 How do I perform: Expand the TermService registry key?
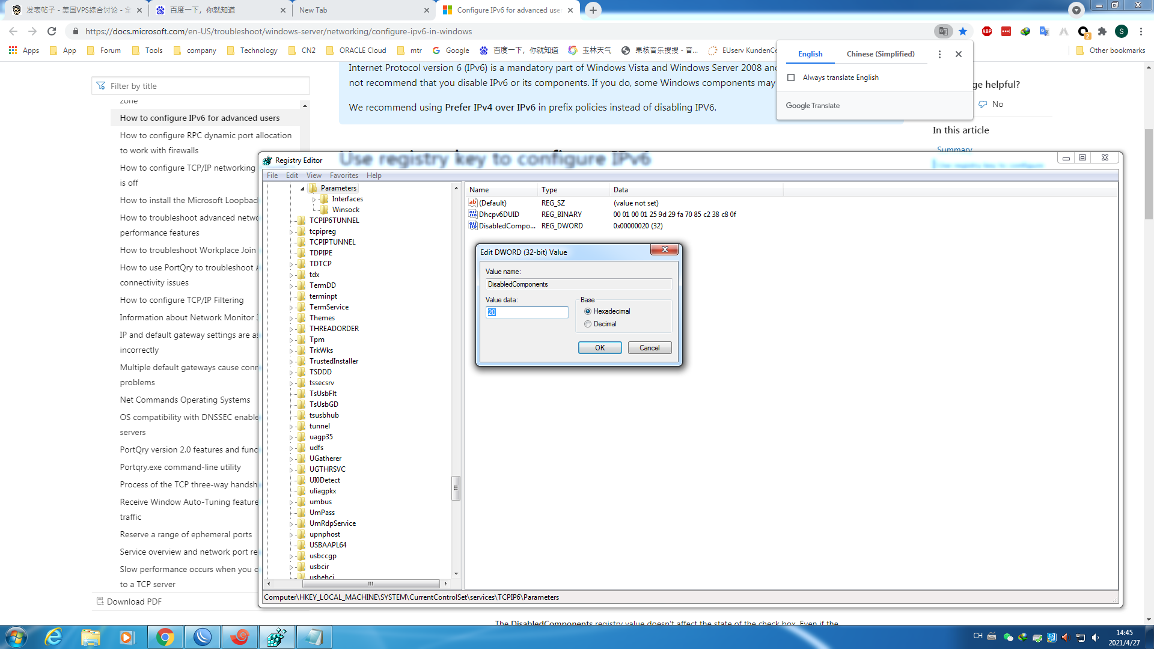click(292, 308)
